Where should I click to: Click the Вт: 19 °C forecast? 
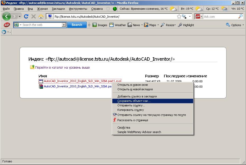click(187, 9)
